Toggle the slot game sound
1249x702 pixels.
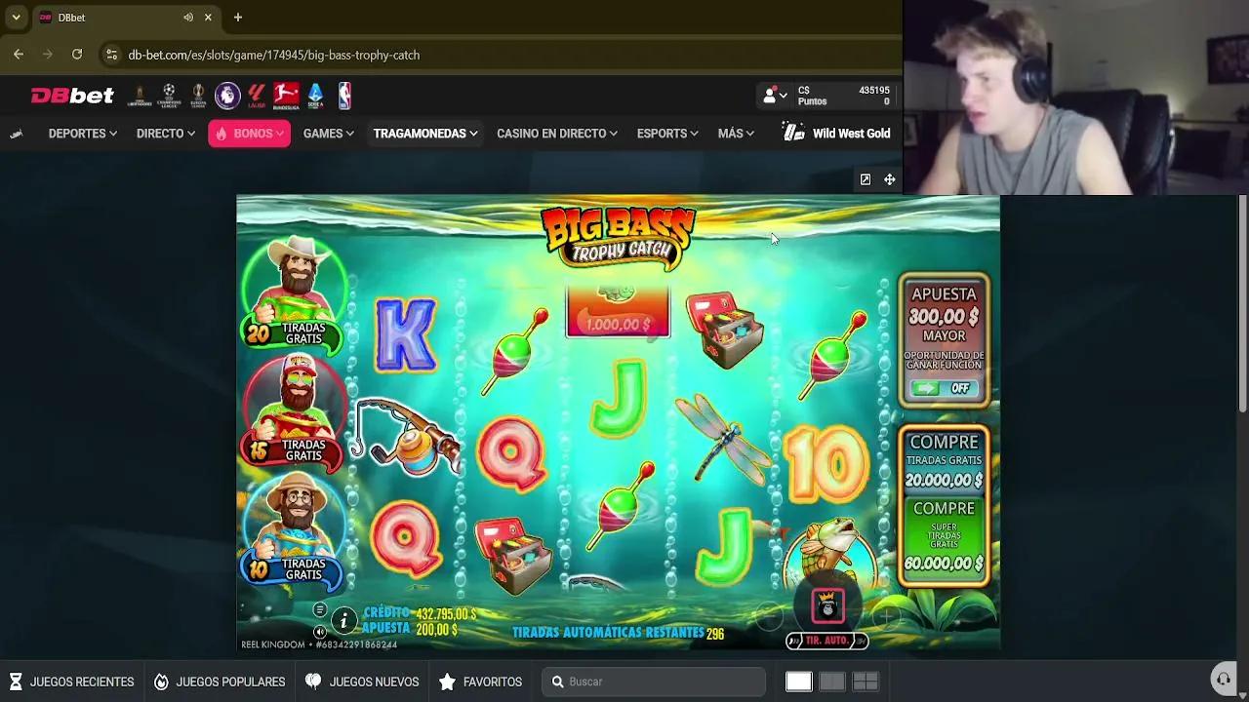pyautogui.click(x=320, y=632)
